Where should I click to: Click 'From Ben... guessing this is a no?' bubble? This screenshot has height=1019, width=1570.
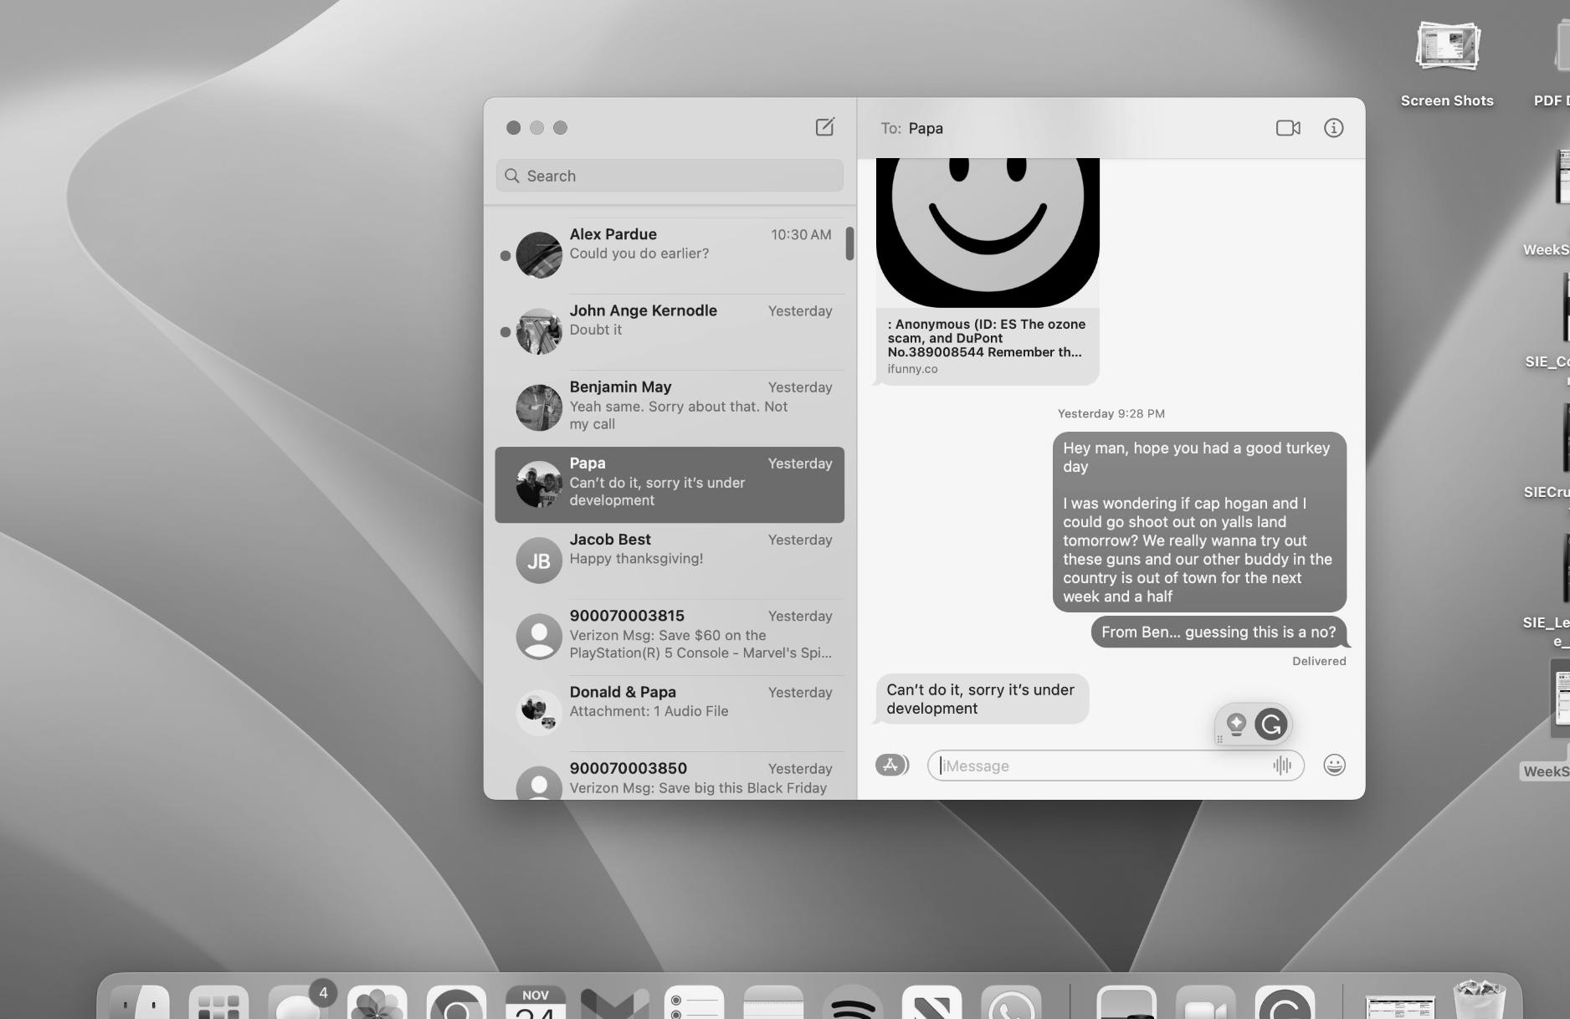point(1219,632)
